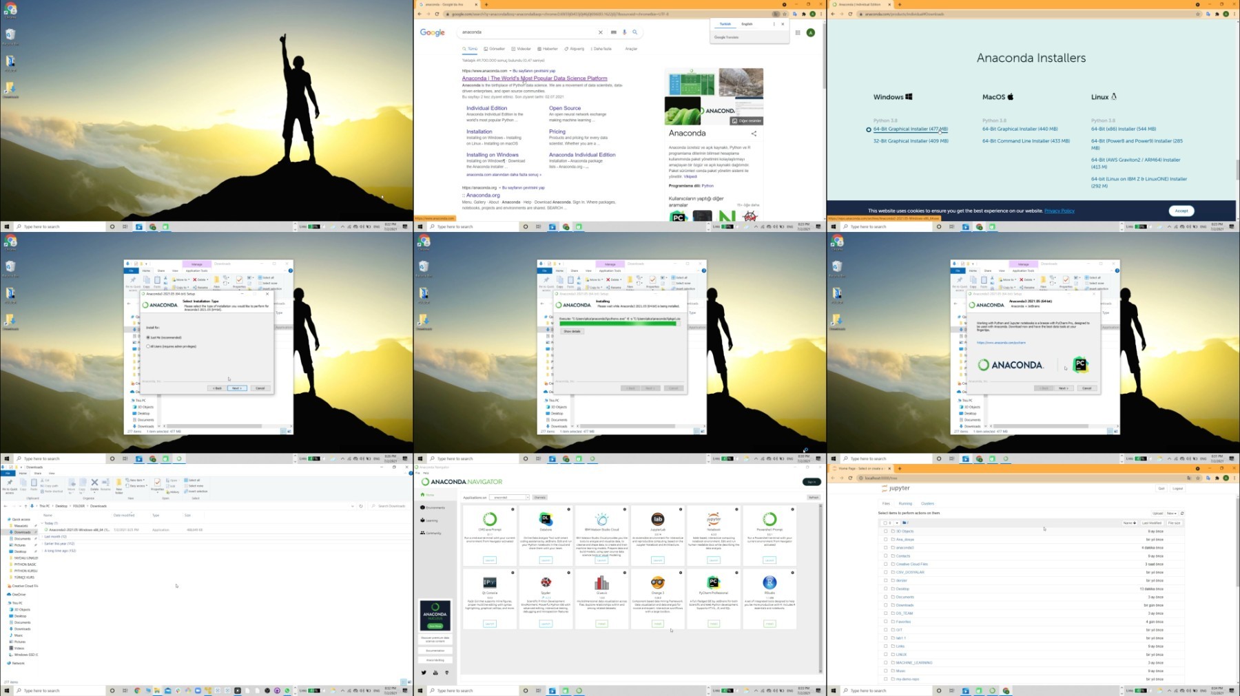
Task: Open the Anaconda World's Most Popular result link
Action: click(x=535, y=78)
